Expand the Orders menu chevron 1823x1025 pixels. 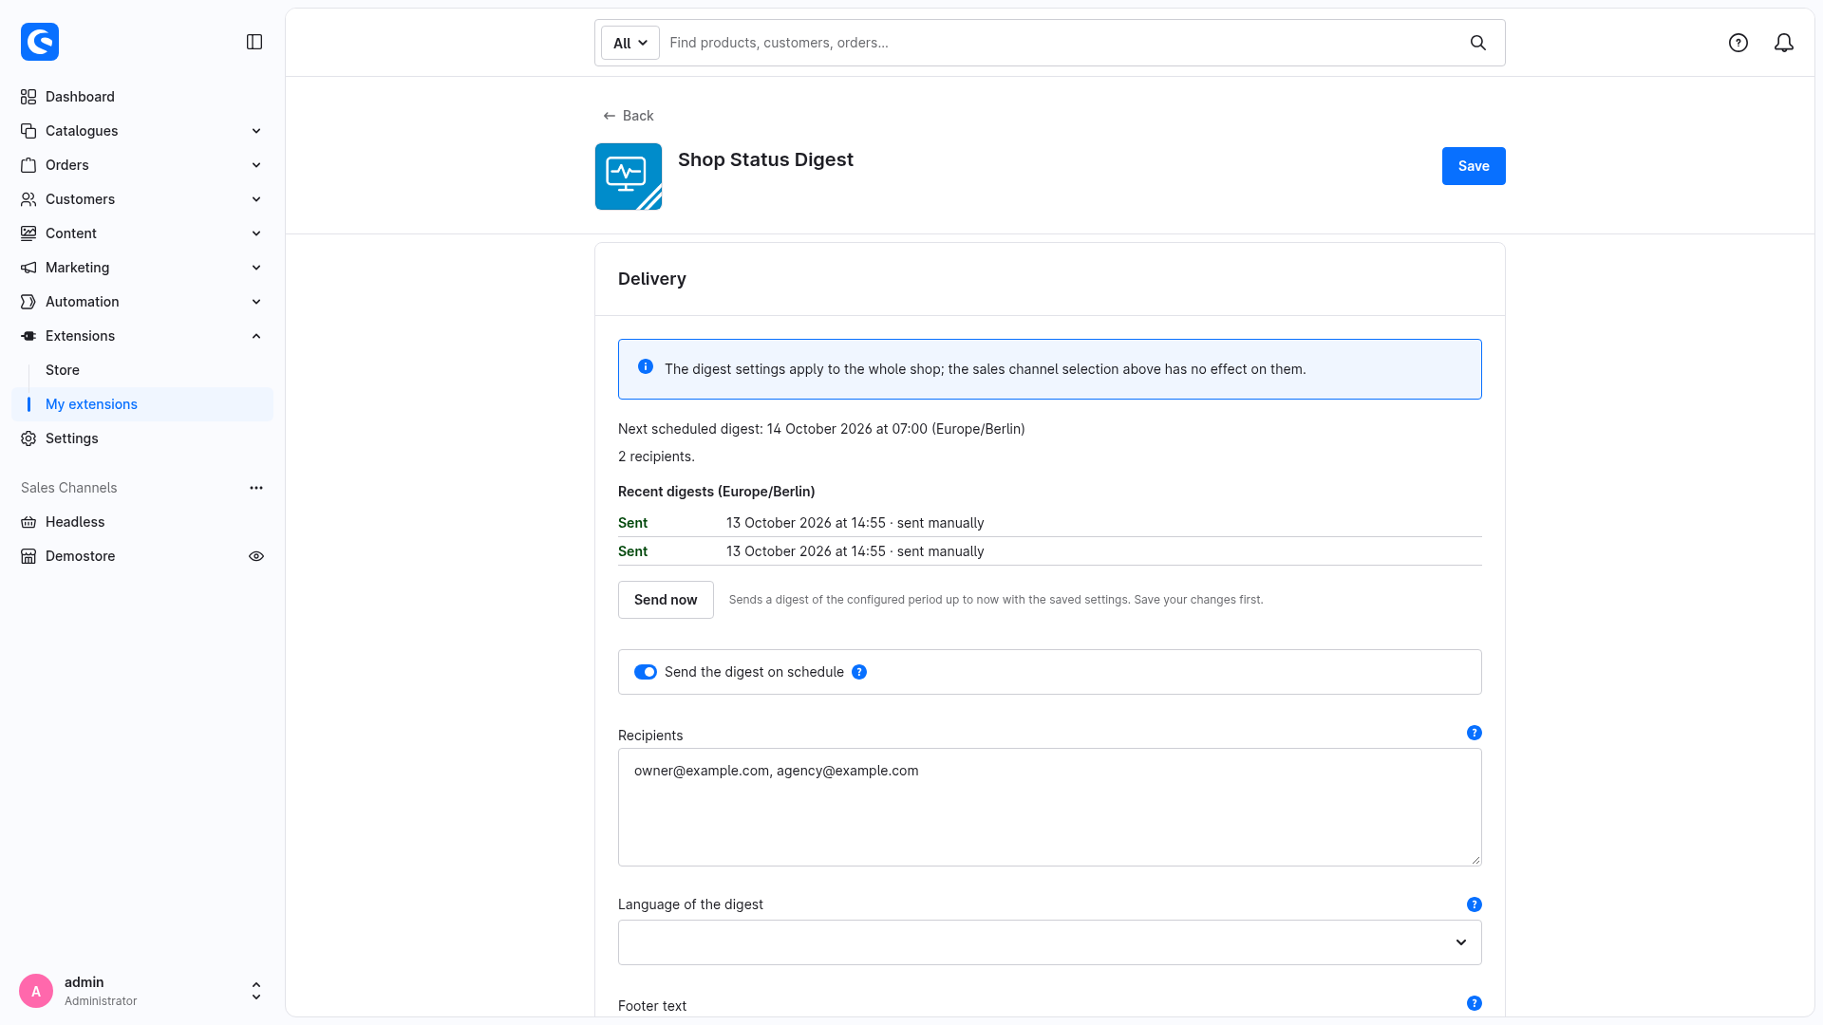click(256, 165)
